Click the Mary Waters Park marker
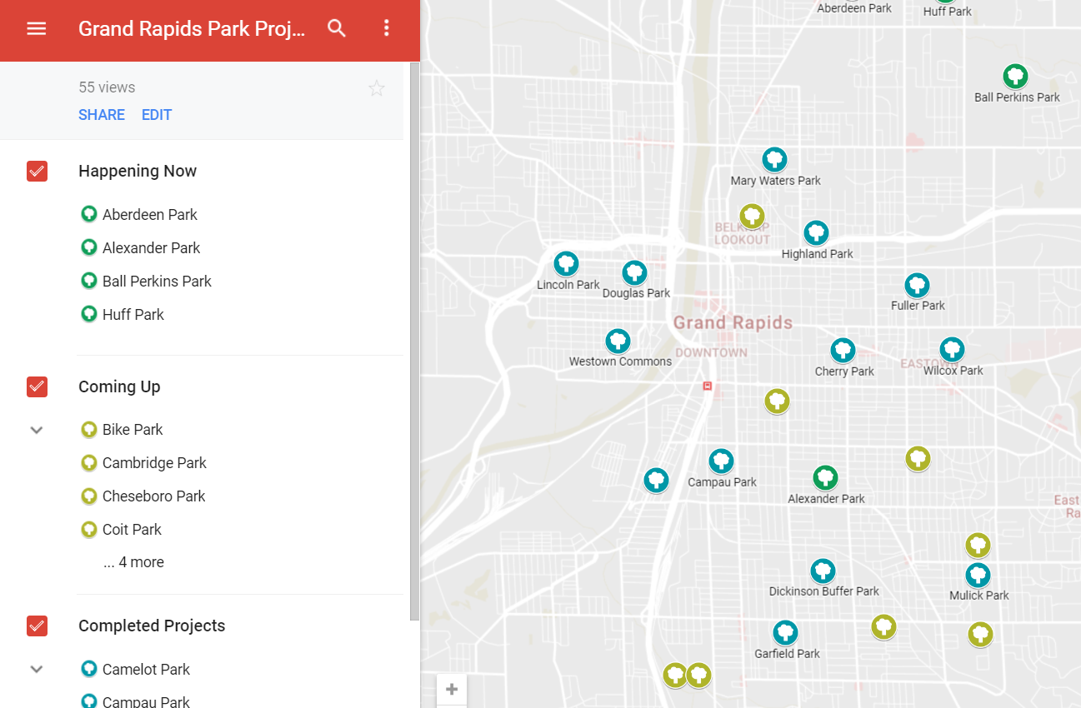The height and width of the screenshot is (708, 1081). (x=774, y=158)
